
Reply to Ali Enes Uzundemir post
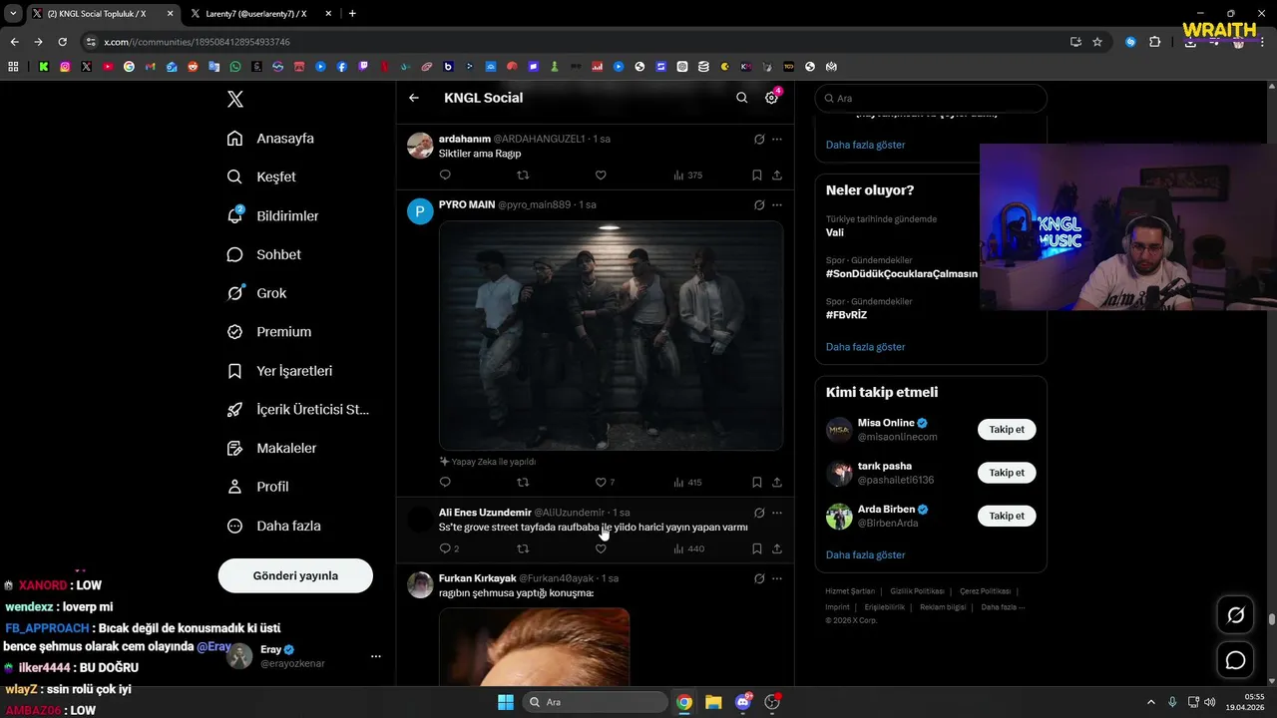point(449,548)
